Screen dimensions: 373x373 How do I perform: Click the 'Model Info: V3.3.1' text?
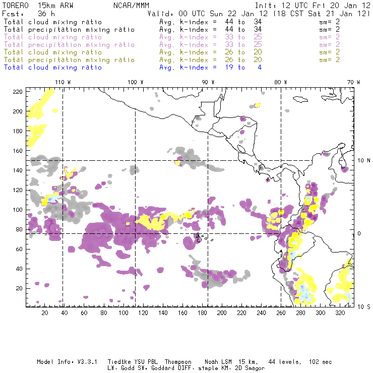click(67, 362)
